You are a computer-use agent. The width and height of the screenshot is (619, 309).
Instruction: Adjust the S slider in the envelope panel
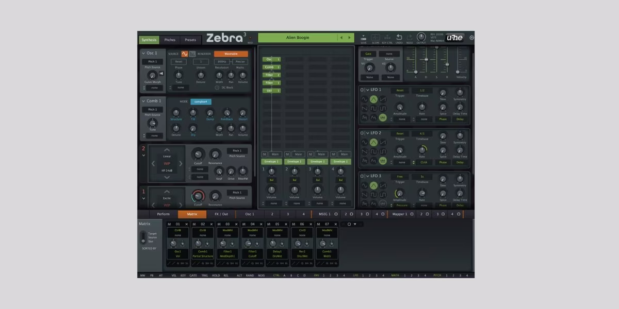436,48
